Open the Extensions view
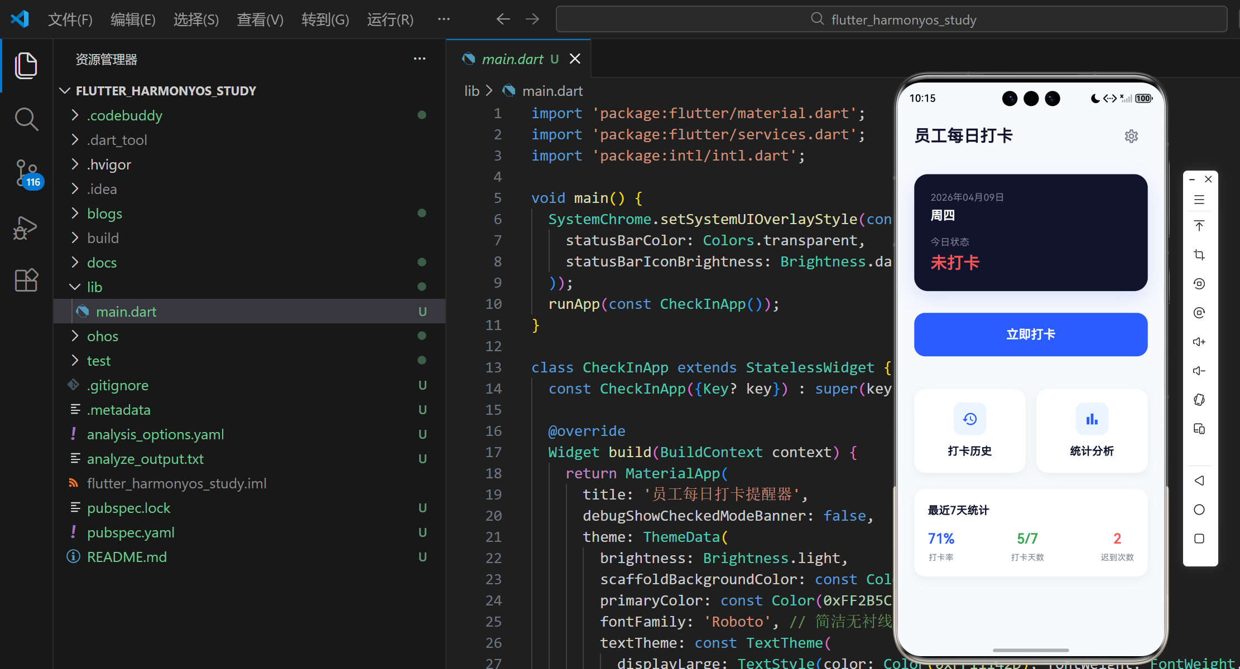Screen dimensions: 1240x669 click(26, 280)
